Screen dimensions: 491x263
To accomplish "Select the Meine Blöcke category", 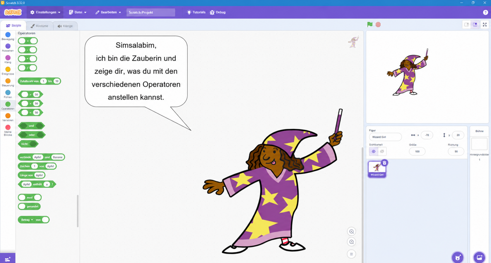I will (x=8, y=130).
